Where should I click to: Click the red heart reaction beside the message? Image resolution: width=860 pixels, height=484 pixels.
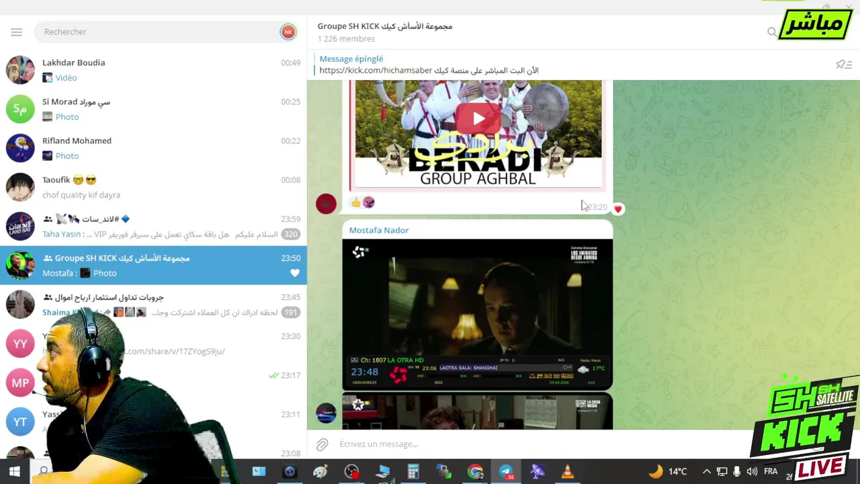click(x=617, y=209)
